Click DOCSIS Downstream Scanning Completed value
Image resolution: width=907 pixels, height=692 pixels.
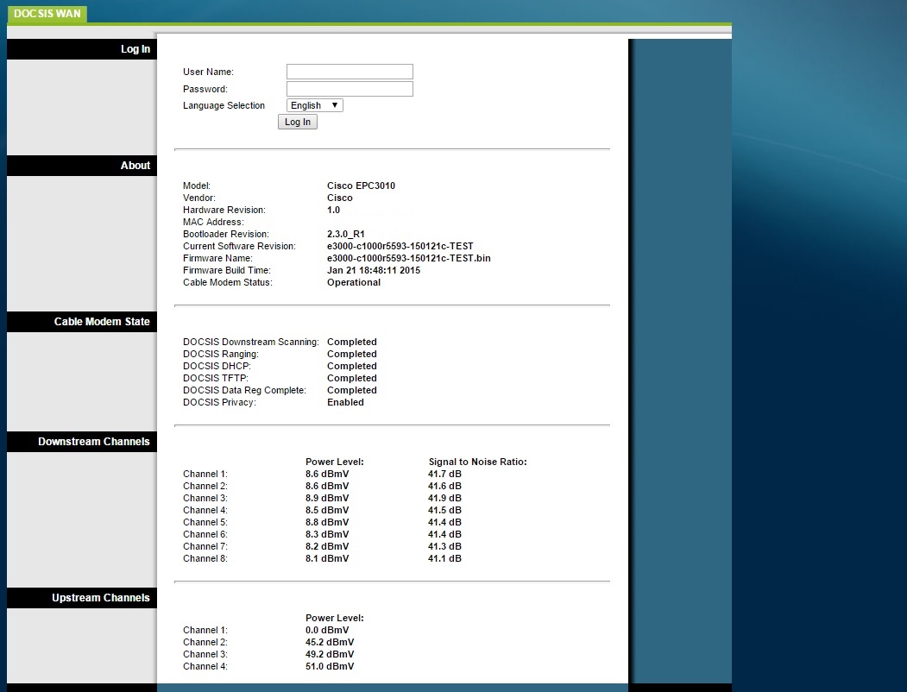[352, 343]
